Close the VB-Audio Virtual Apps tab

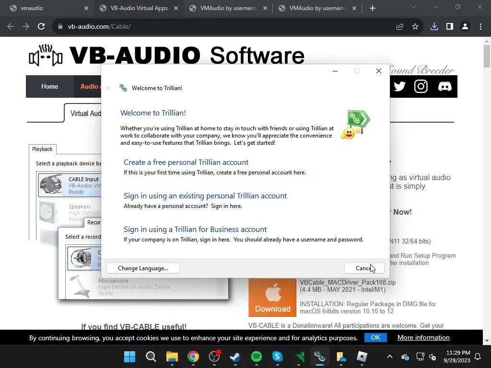[176, 8]
